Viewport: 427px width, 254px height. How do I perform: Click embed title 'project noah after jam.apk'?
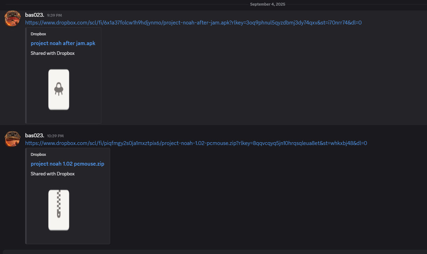pyautogui.click(x=63, y=43)
